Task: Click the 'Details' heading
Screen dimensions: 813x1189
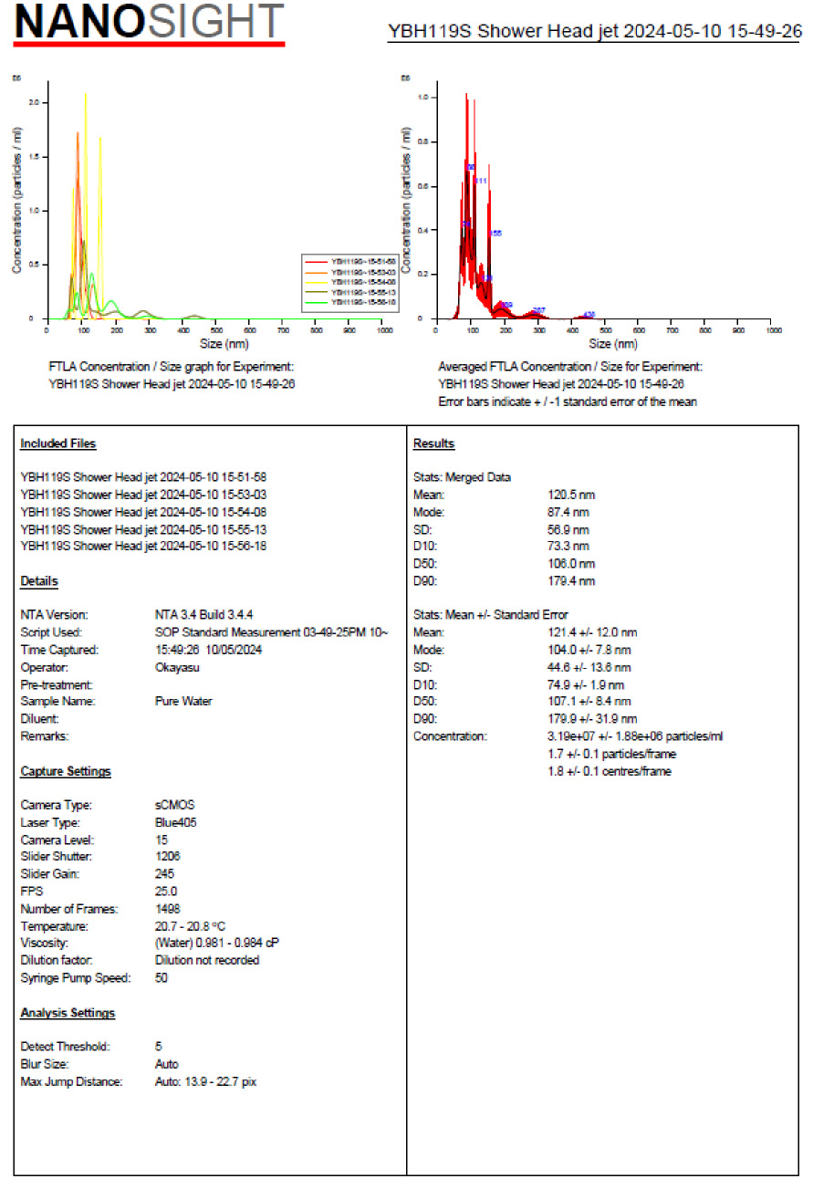Action: tap(39, 581)
